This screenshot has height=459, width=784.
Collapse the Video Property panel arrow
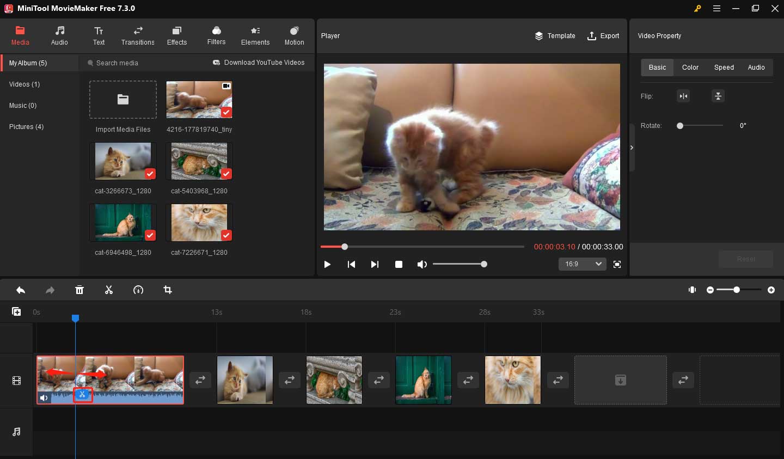point(632,148)
